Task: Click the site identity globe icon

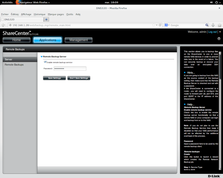Action: coord(10,25)
